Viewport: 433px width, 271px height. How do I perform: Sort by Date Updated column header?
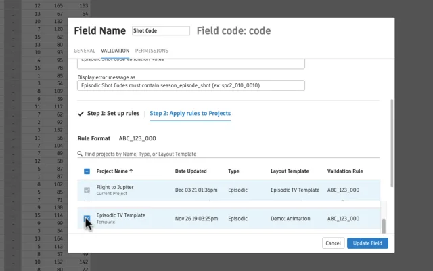click(191, 171)
